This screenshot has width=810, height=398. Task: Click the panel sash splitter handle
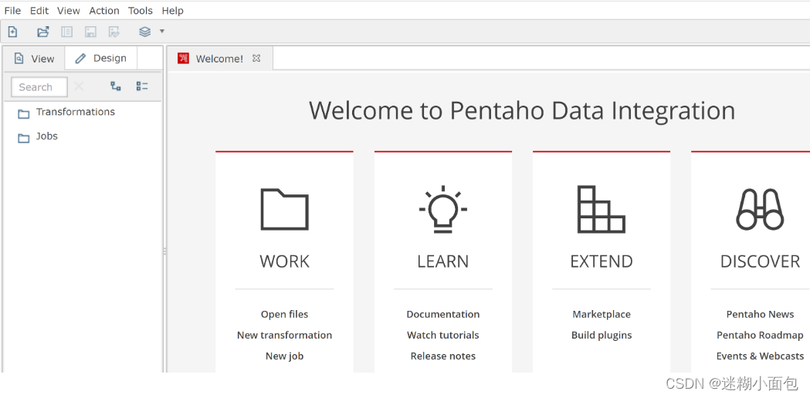(164, 251)
